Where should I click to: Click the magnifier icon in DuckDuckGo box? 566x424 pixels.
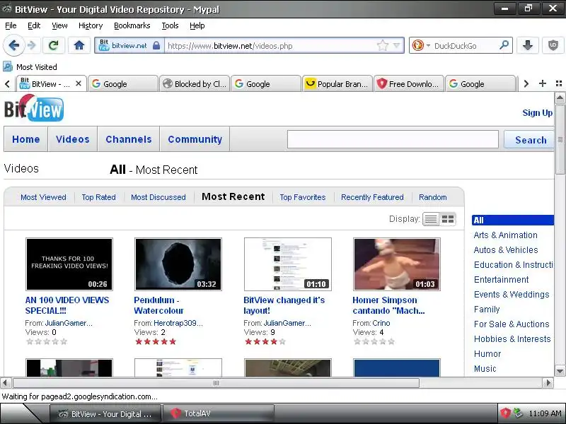(504, 45)
